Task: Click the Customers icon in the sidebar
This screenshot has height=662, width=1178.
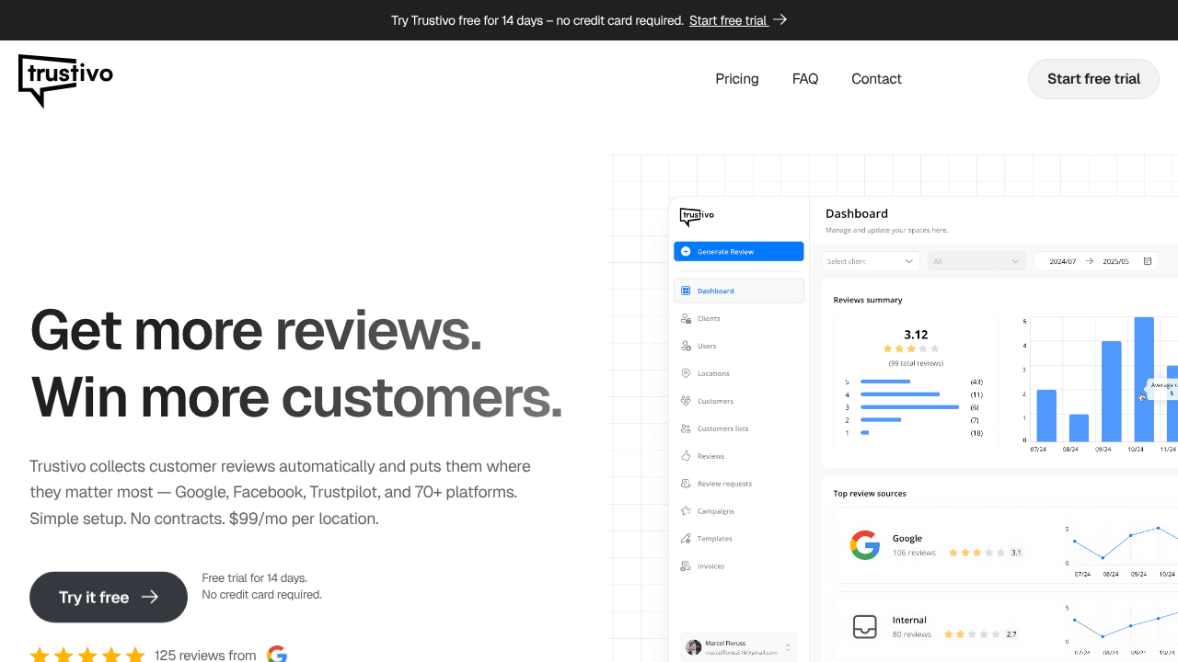Action: tap(686, 401)
